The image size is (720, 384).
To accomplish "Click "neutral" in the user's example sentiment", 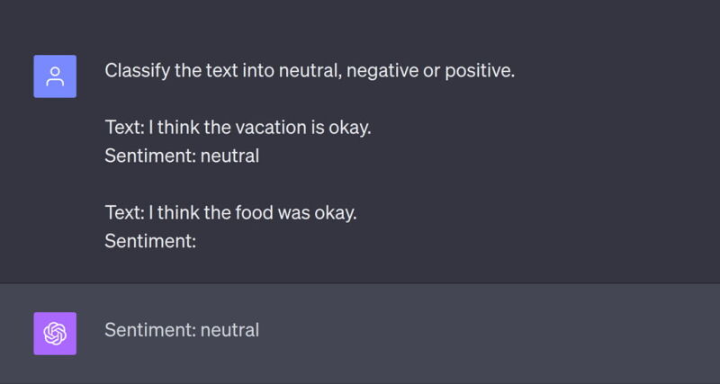I will (229, 156).
